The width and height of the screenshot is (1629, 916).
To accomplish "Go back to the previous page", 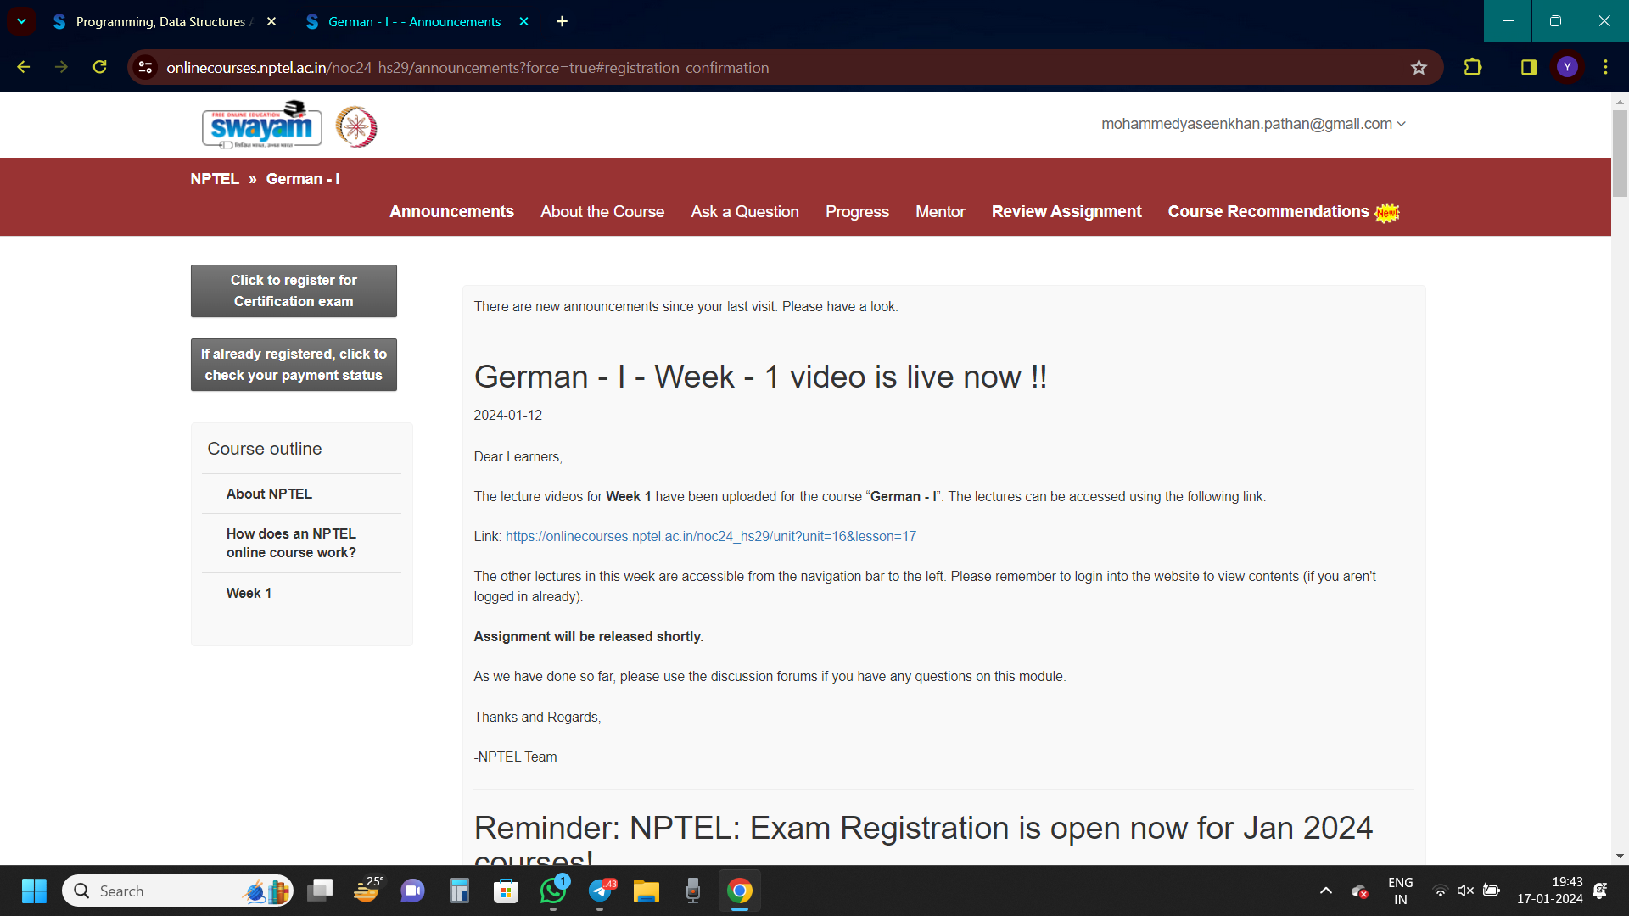I will click(24, 67).
